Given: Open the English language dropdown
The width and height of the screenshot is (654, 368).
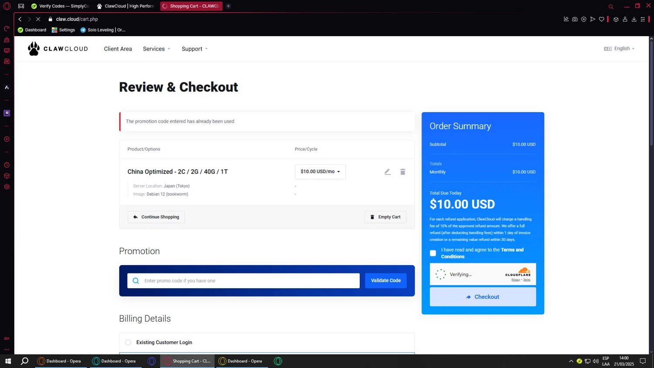Looking at the screenshot, I should tap(619, 48).
